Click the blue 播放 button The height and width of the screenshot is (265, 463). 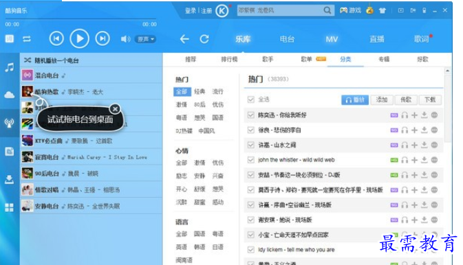pos(355,100)
